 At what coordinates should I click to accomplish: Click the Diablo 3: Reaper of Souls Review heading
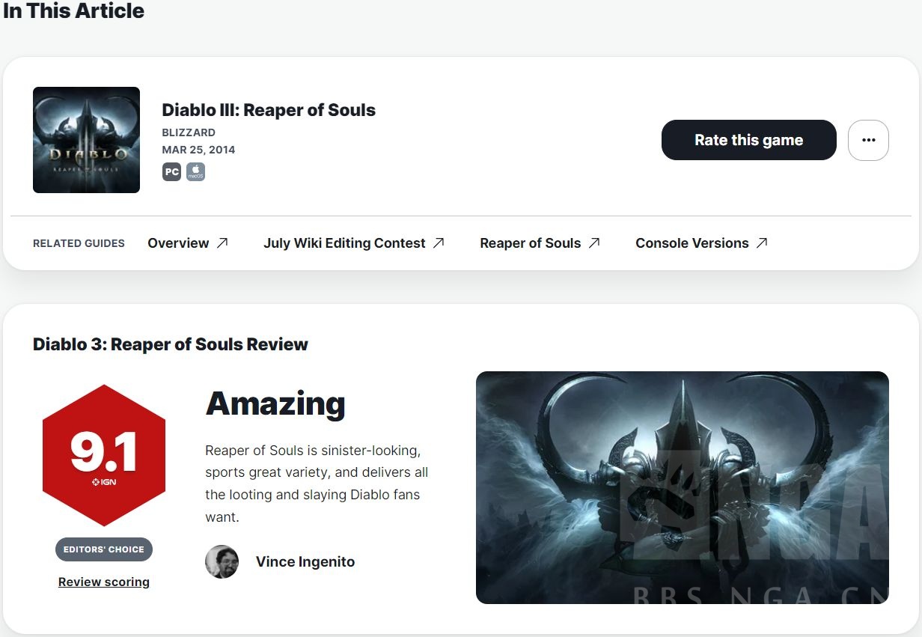[171, 344]
